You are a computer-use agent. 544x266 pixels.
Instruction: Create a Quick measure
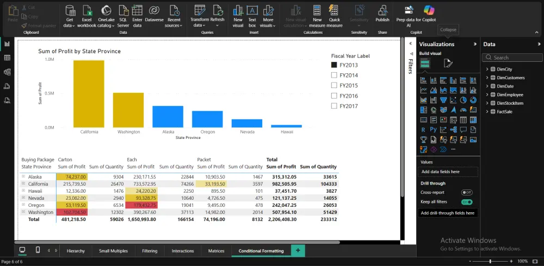(335, 17)
